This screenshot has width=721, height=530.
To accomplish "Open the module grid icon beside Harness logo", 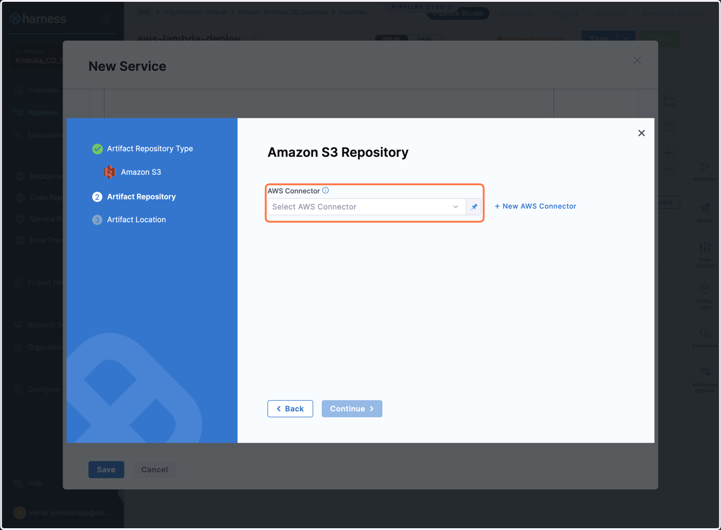I will 105,19.
